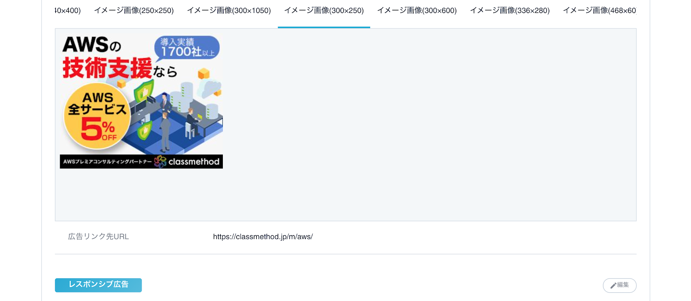Switch to the イメージ画像(300×600) tab
Screen dimensions: 691x301
[x=417, y=10]
